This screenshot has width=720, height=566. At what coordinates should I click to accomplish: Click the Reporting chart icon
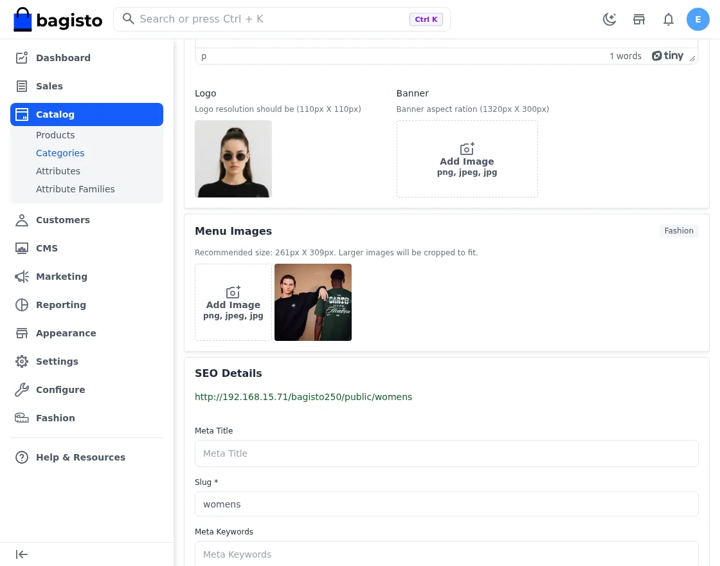pos(22,305)
